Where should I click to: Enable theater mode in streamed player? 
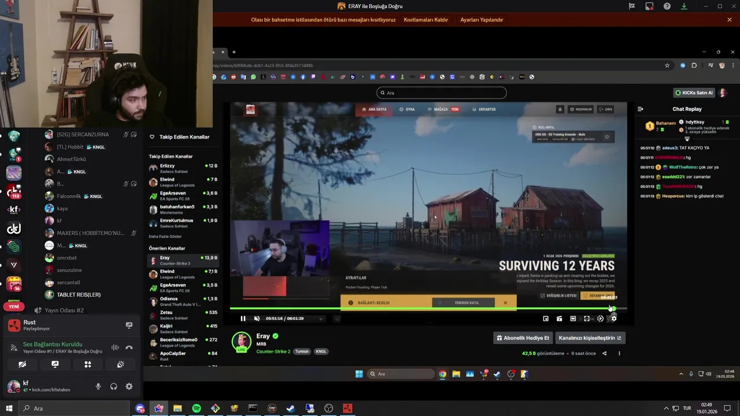click(573, 318)
